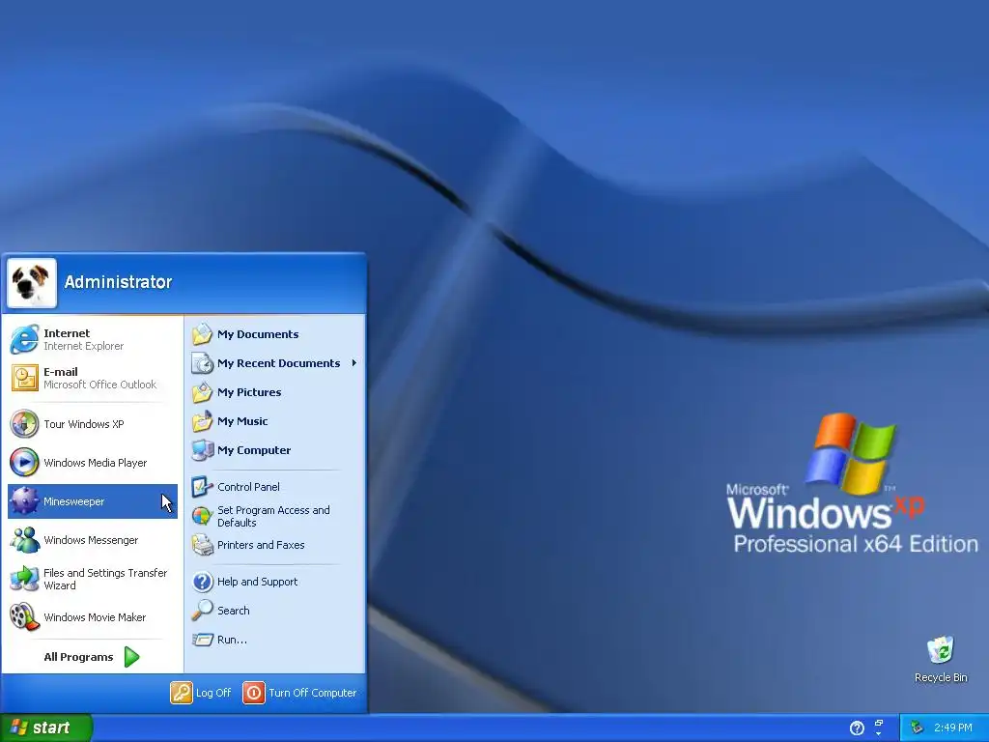Image resolution: width=989 pixels, height=742 pixels.
Task: Click the Administrator dog user picture
Action: coord(32,283)
